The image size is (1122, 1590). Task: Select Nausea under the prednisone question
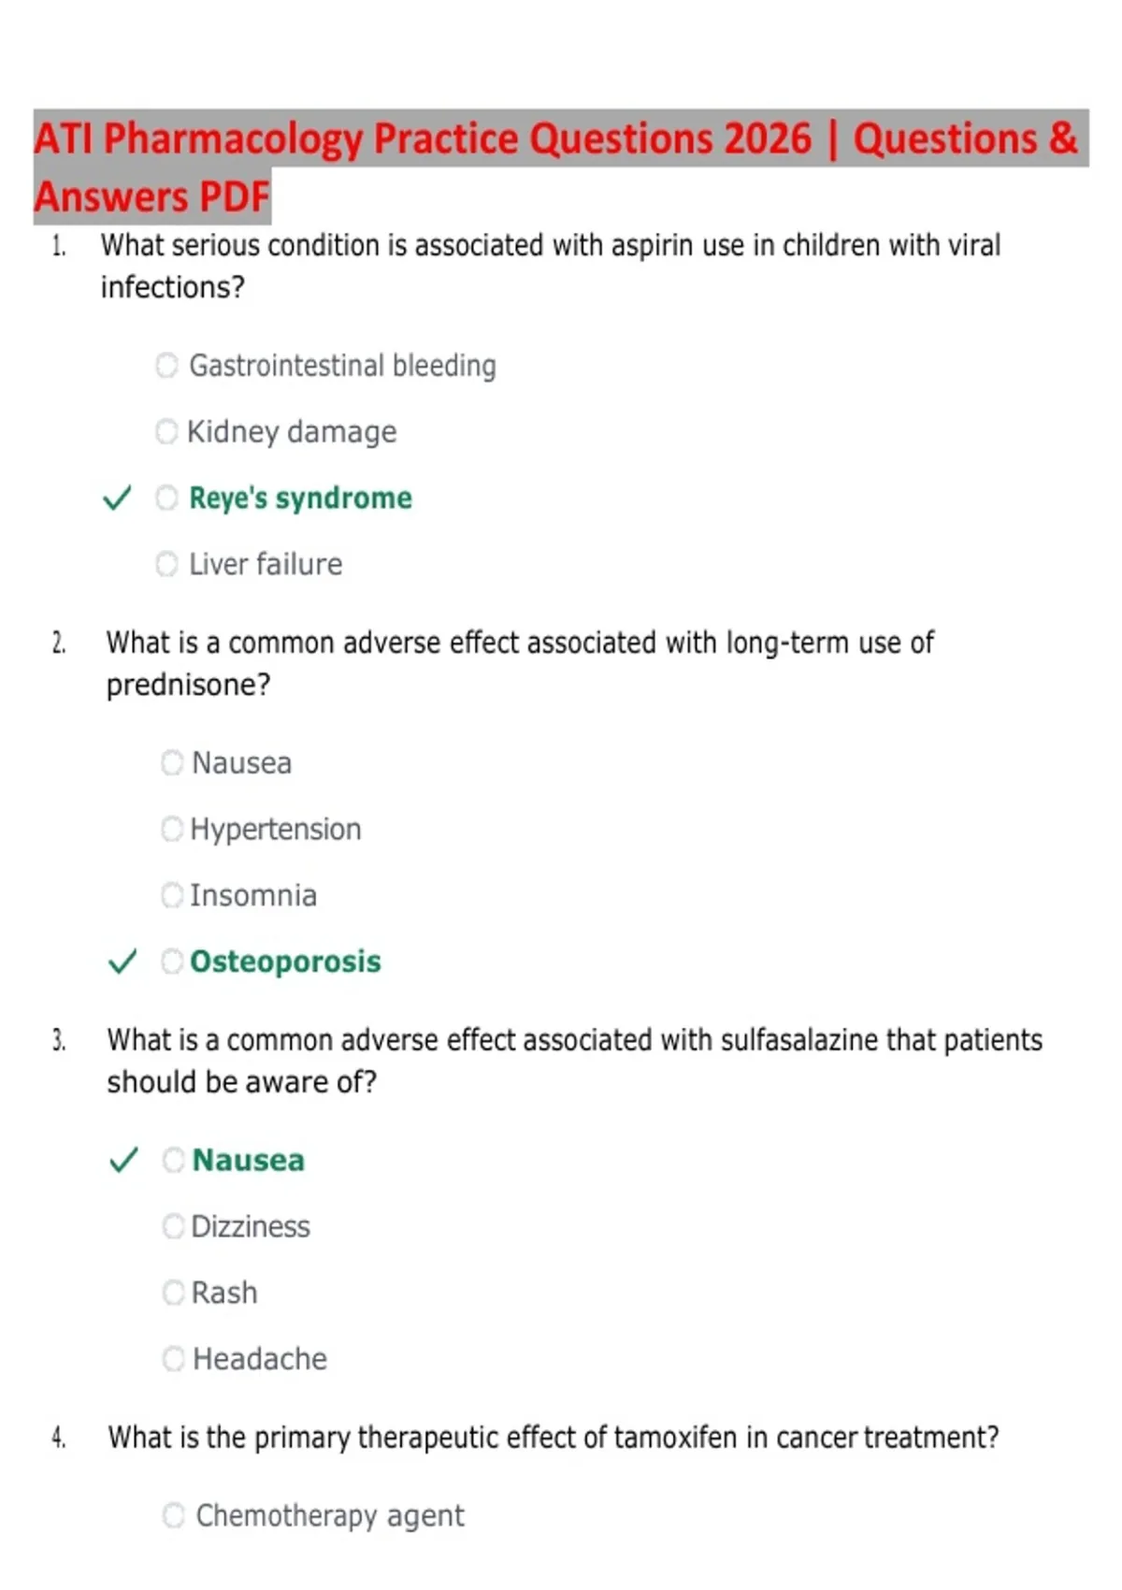click(x=172, y=762)
